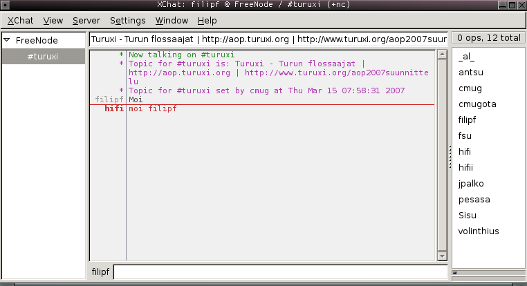Open the Help menu
527x286 pixels.
(207, 21)
